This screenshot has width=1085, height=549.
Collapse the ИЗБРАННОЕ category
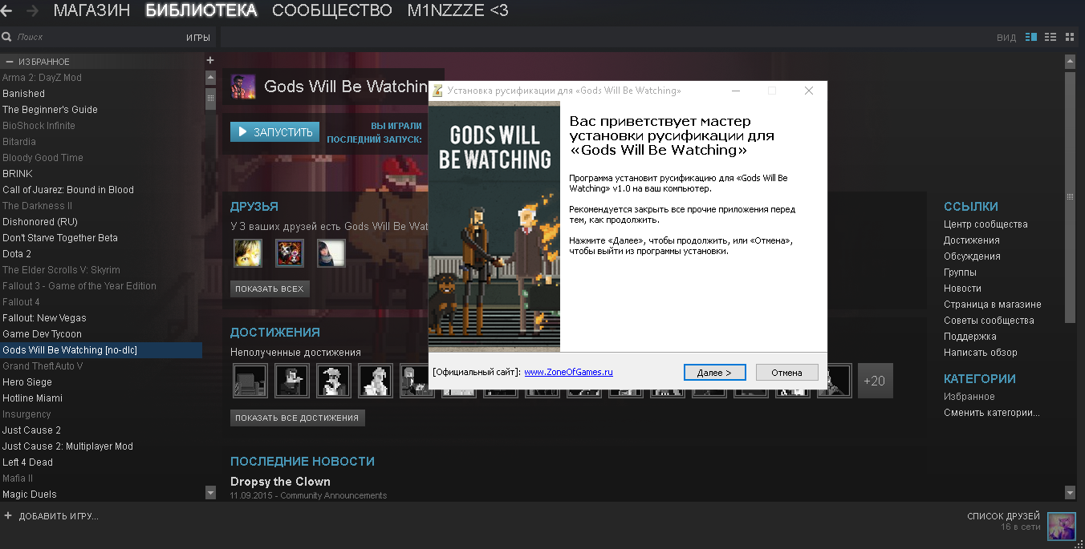pyautogui.click(x=10, y=62)
